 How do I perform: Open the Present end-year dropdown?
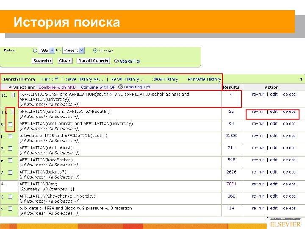click(82, 50)
